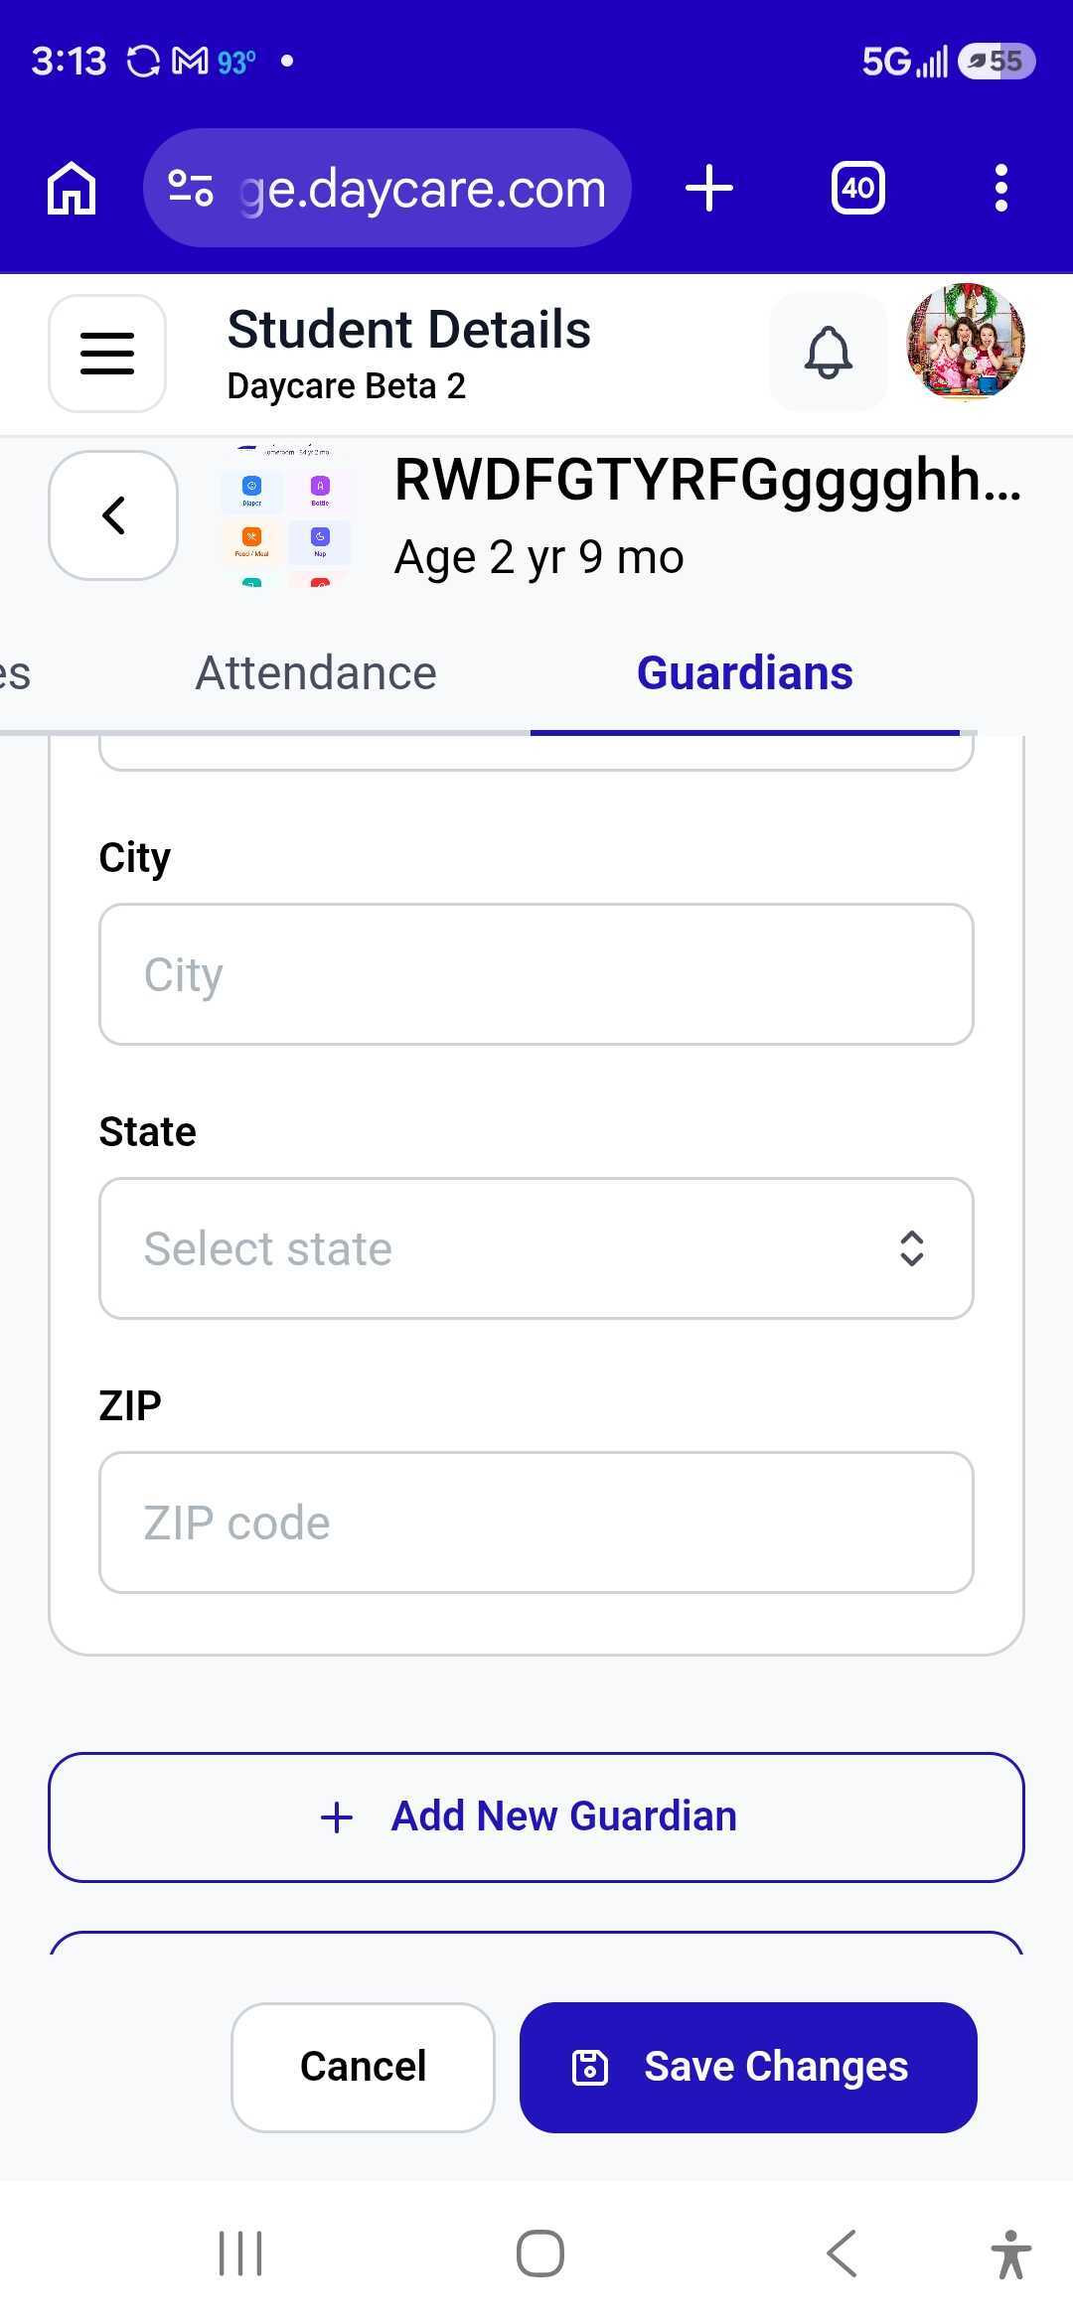Open browser three-dot overflow menu

(x=1000, y=188)
